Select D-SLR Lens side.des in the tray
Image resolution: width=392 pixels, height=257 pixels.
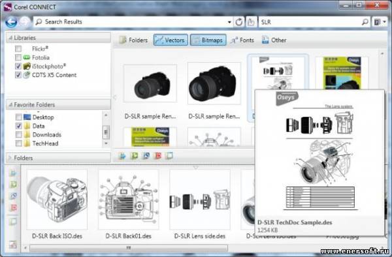pyautogui.click(x=200, y=200)
